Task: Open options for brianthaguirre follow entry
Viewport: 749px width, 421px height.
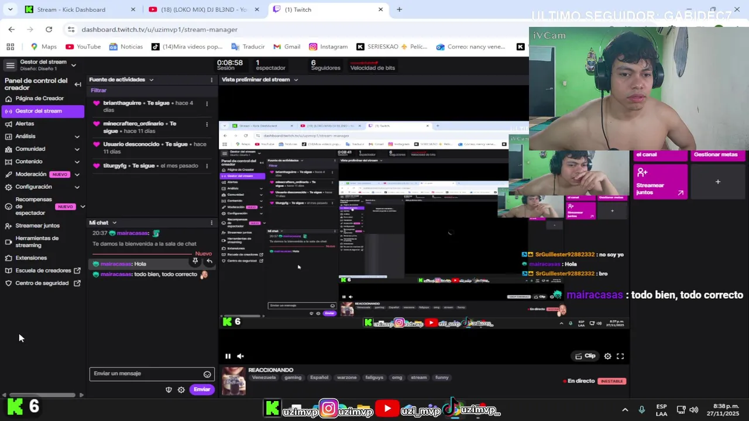Action: point(207,103)
